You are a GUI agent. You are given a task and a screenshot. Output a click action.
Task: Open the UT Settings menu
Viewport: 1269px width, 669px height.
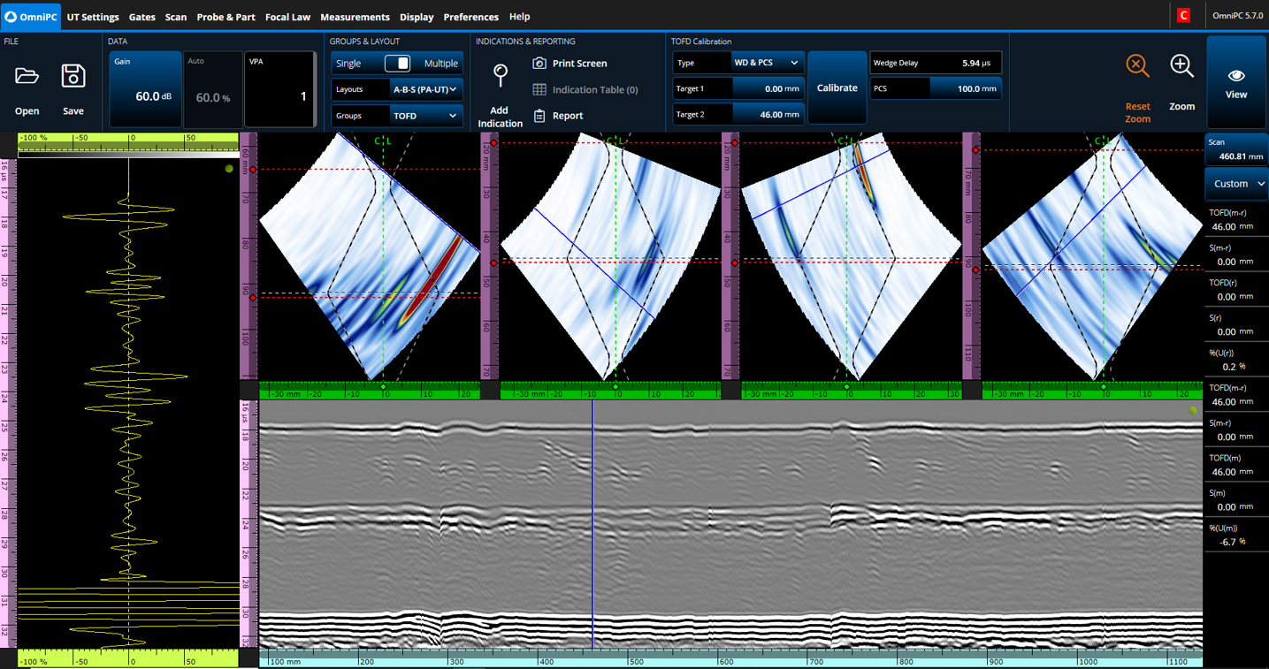point(93,17)
